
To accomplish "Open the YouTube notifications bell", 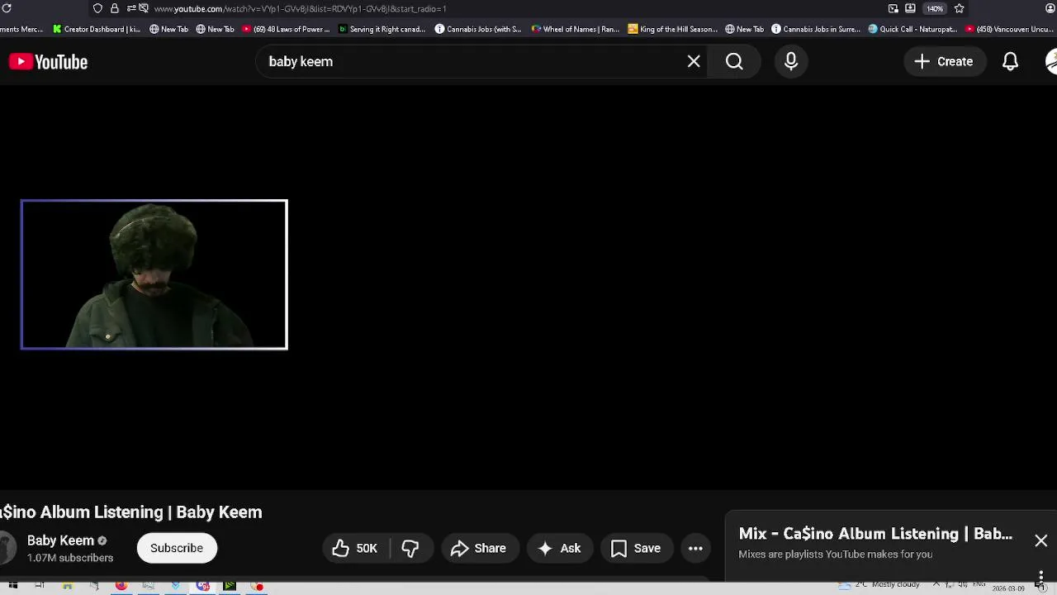I will (x=1010, y=62).
